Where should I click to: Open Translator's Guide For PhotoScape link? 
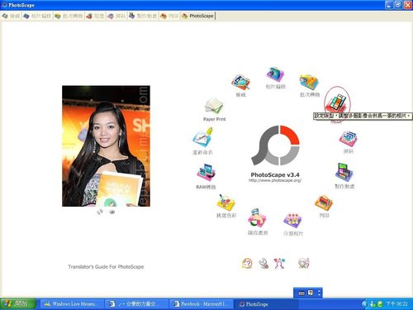(x=106, y=267)
